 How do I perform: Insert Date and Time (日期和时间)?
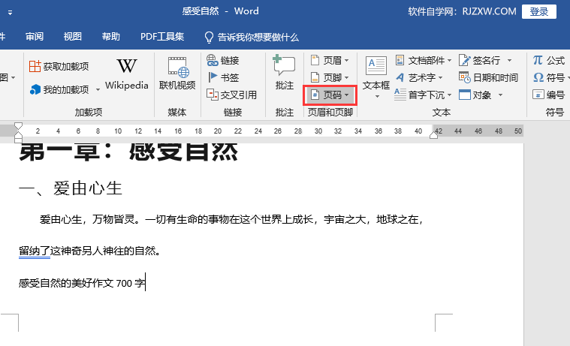click(x=489, y=77)
